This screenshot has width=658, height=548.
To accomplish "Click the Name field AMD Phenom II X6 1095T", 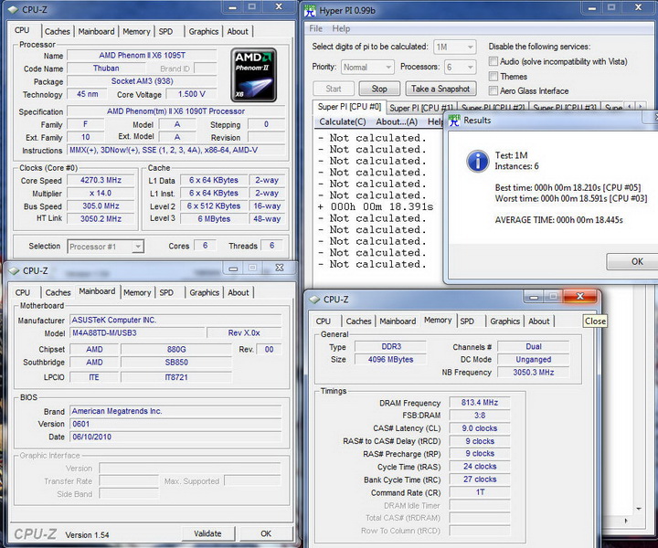I will [142, 56].
